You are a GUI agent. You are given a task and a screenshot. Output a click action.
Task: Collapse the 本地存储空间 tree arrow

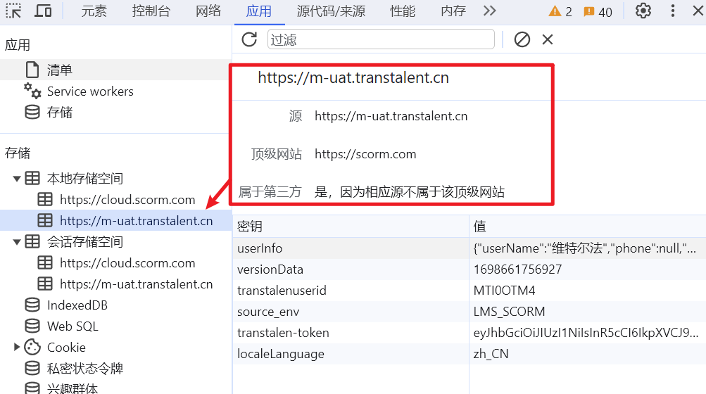[x=17, y=179]
